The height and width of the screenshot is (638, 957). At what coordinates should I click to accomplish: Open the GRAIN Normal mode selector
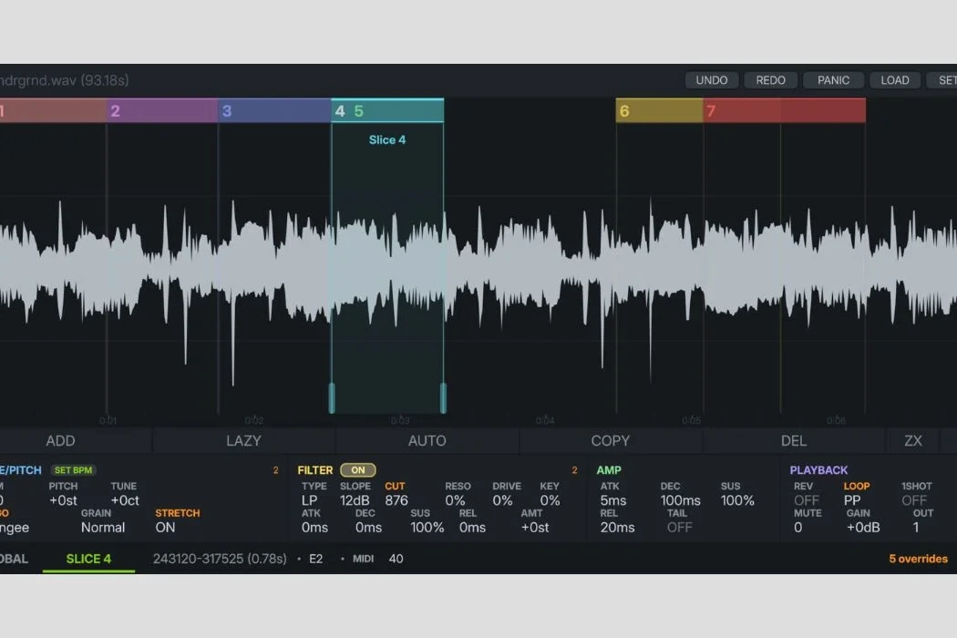tap(103, 527)
